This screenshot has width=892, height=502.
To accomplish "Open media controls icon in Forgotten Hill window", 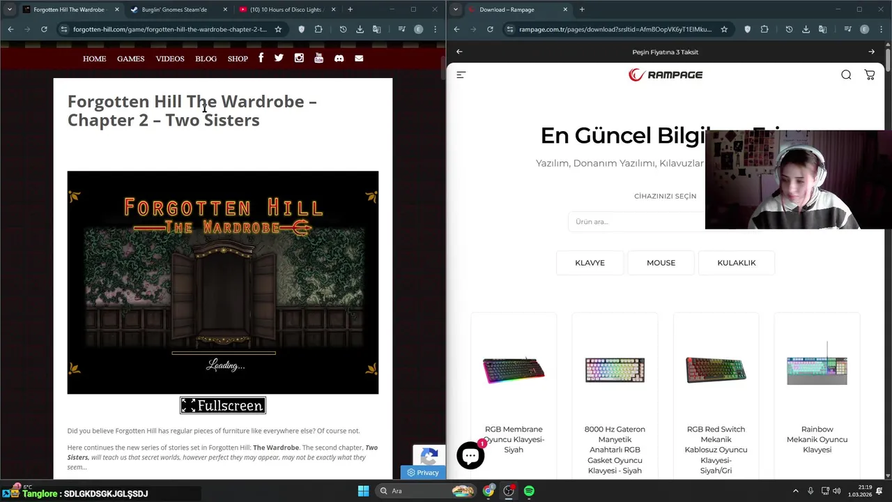I will (401, 29).
